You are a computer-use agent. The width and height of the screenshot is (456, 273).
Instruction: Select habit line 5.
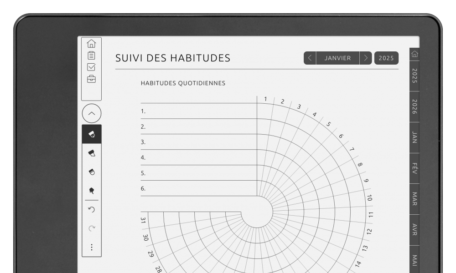point(199,173)
